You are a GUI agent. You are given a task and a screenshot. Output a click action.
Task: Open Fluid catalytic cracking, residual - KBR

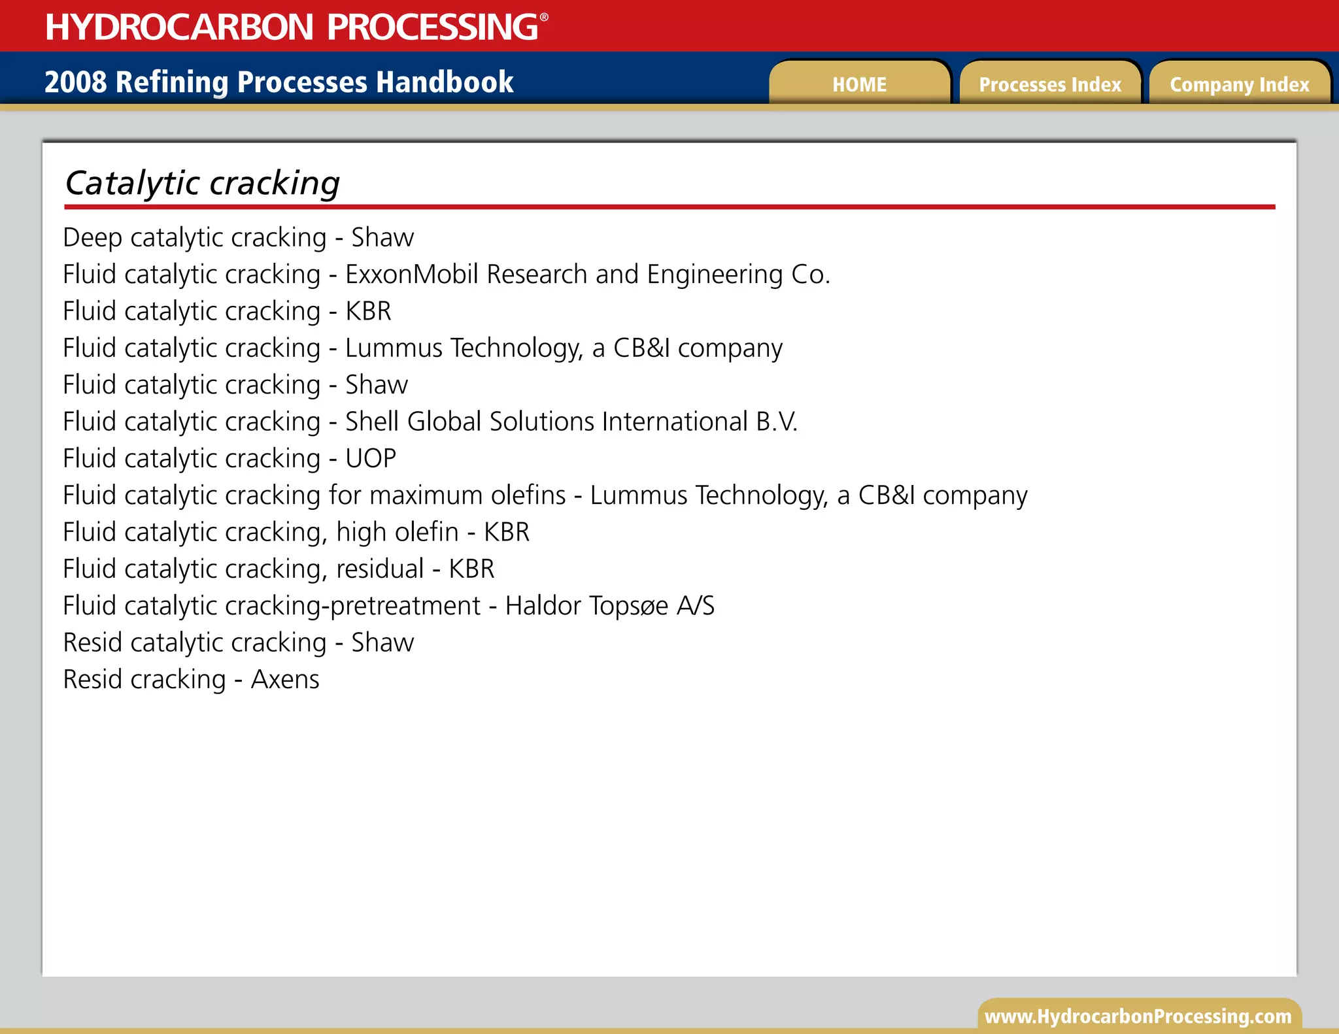tap(279, 569)
